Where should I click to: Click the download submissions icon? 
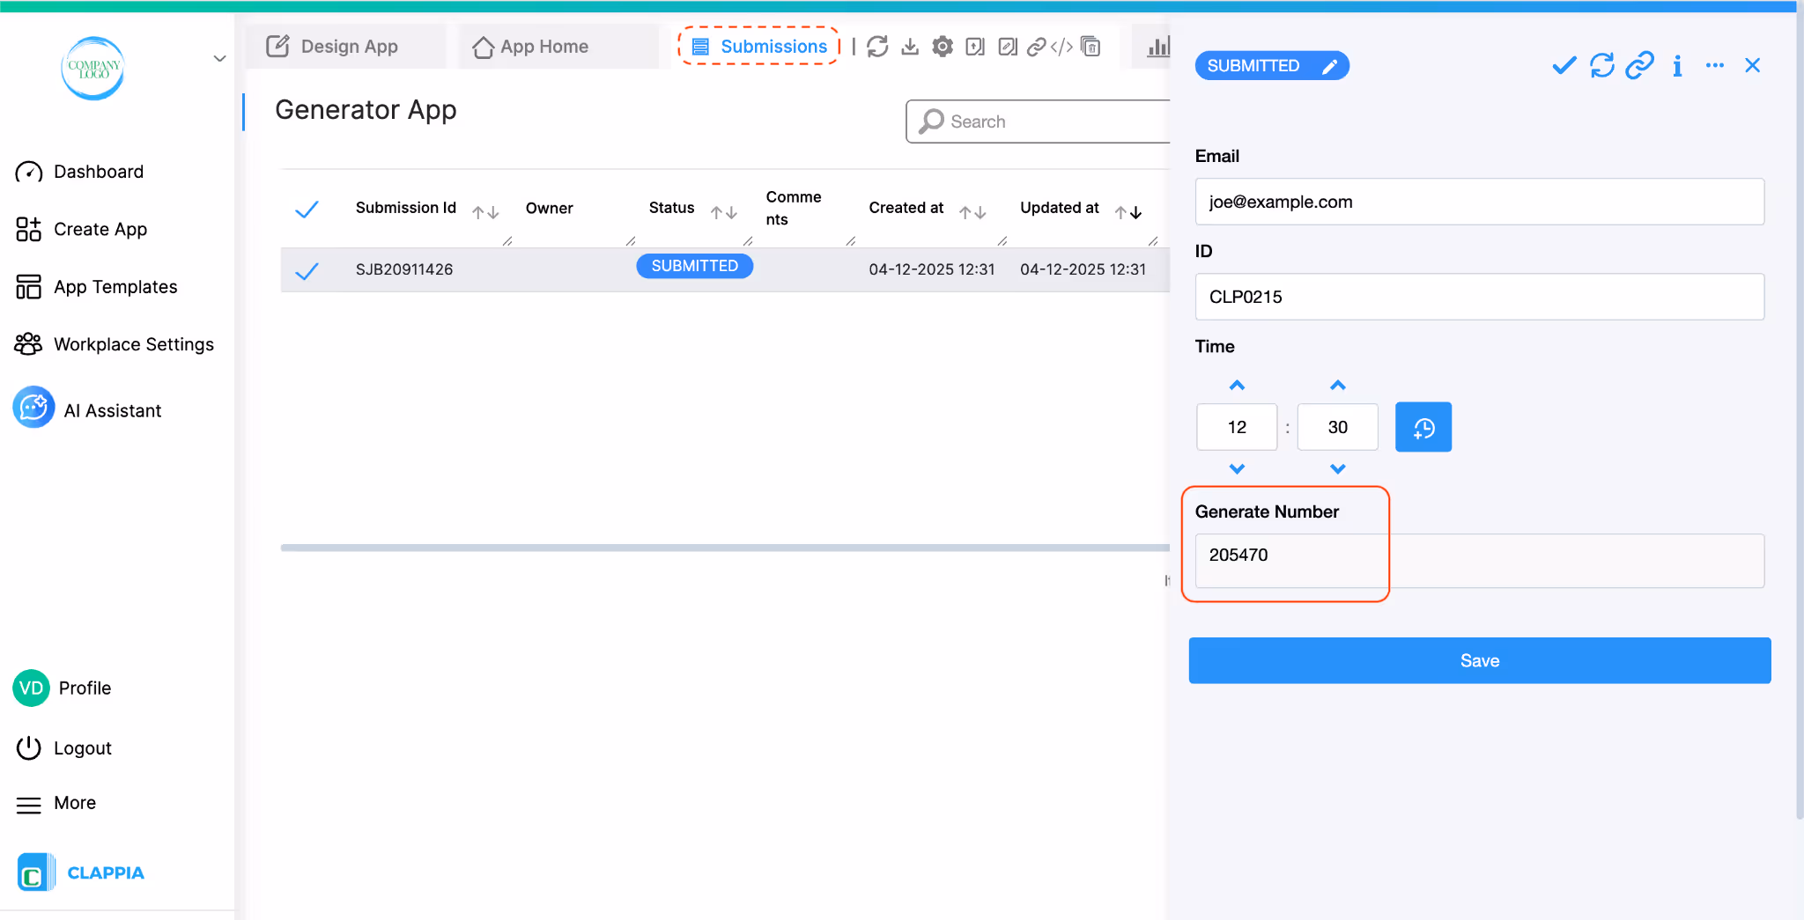point(910,47)
